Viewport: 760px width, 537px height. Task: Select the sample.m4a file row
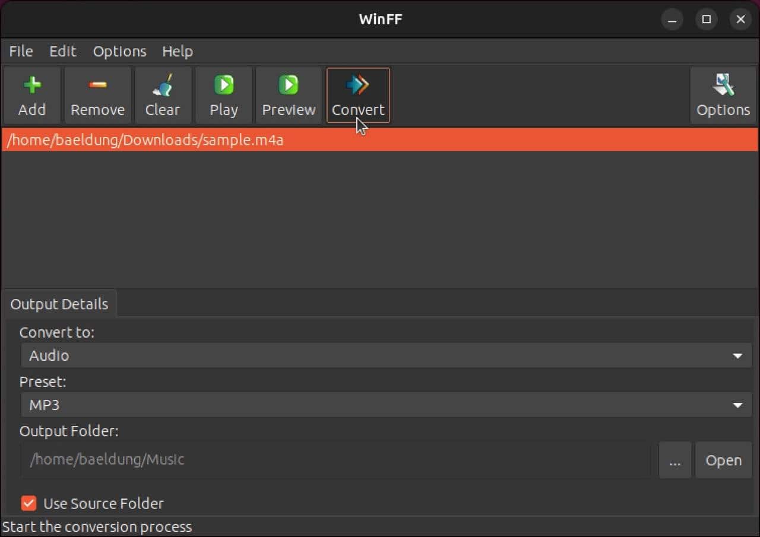pyautogui.click(x=380, y=141)
